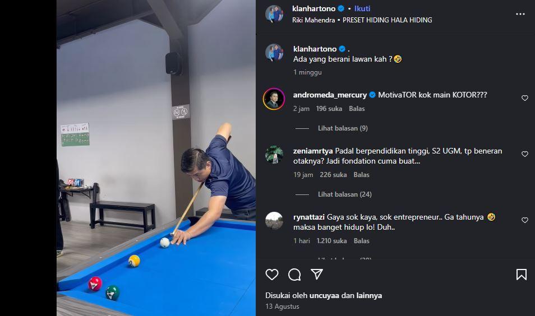The width and height of the screenshot is (535, 316).
Task: Like zeniamrtya's comment
Action: (525, 154)
